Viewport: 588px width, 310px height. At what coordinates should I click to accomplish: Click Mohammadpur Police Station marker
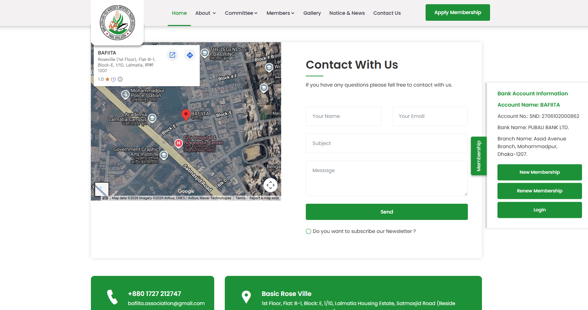pyautogui.click(x=125, y=94)
